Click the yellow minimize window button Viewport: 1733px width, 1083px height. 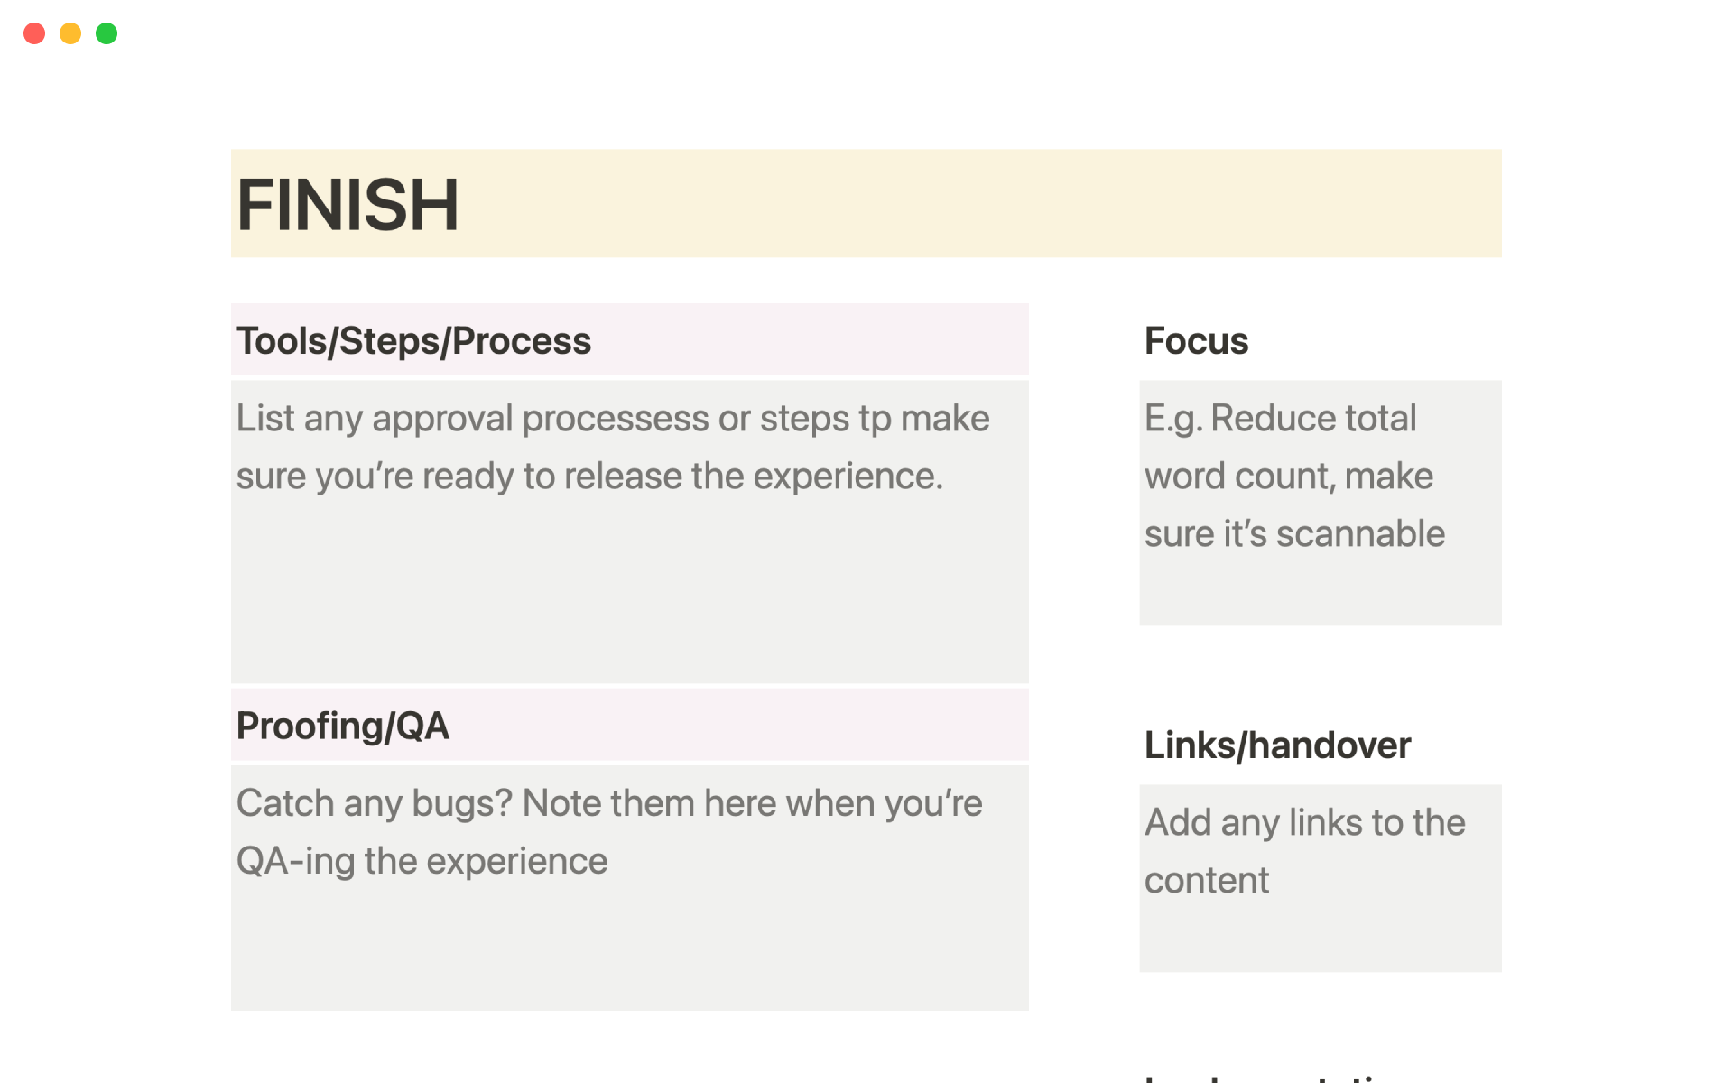[70, 33]
